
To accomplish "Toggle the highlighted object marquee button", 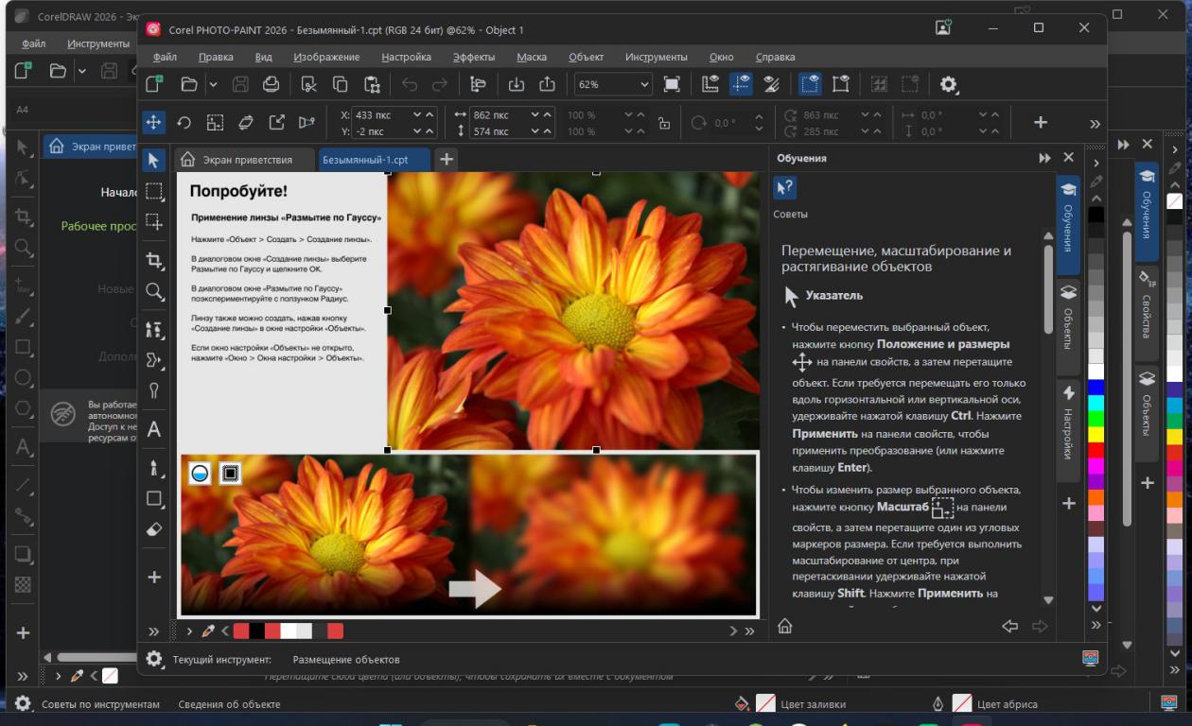I will (x=810, y=84).
